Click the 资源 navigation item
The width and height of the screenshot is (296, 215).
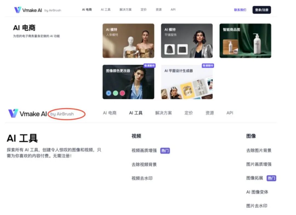click(158, 9)
